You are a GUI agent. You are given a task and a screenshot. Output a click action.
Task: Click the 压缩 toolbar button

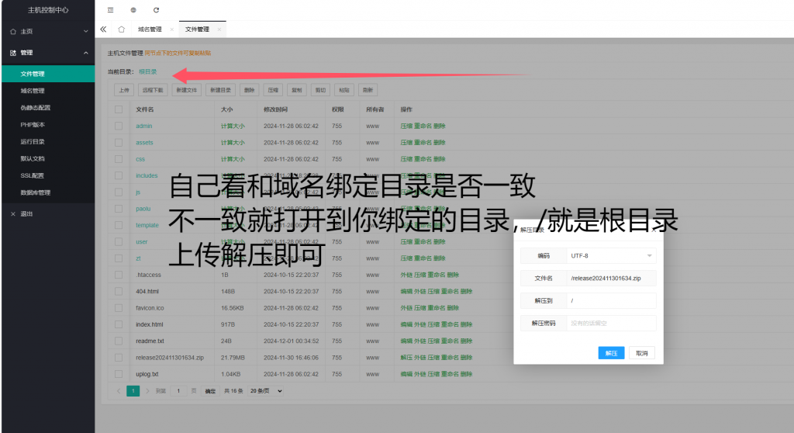(273, 90)
